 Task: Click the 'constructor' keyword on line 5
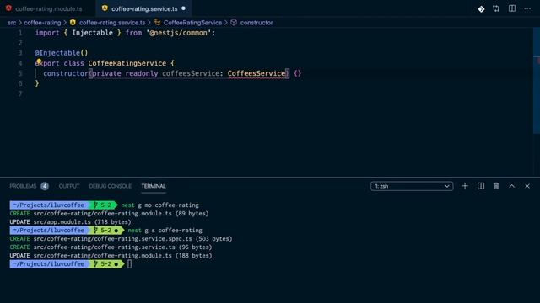click(x=66, y=73)
